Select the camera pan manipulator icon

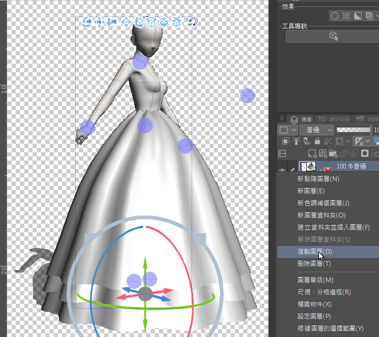(99, 22)
